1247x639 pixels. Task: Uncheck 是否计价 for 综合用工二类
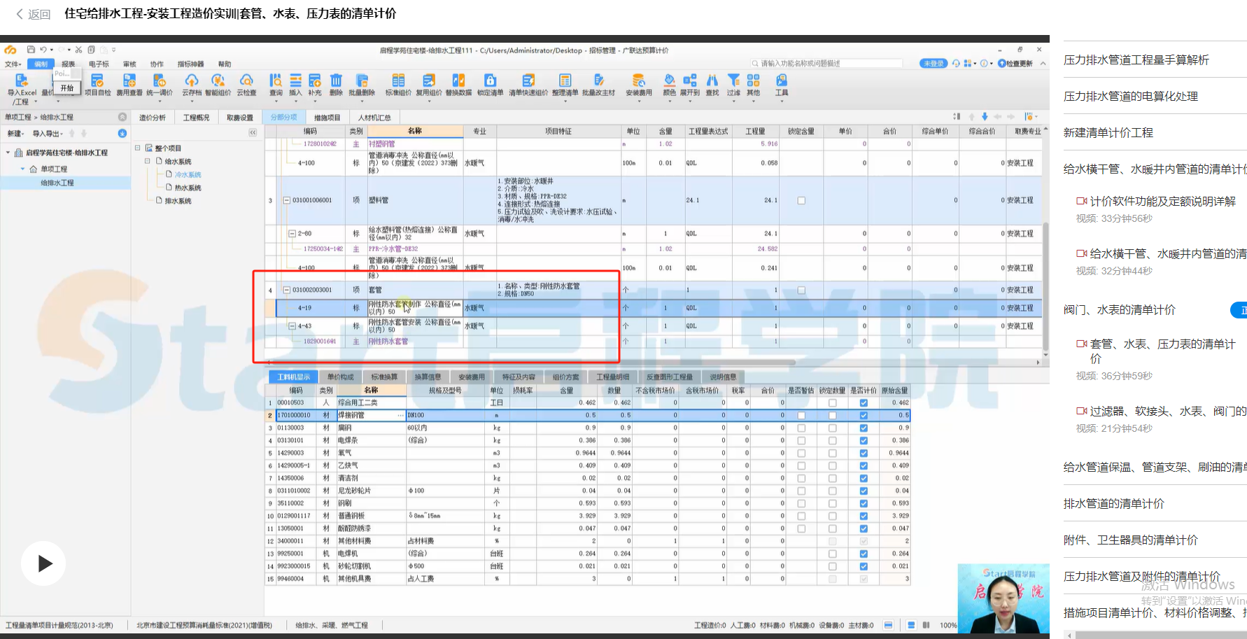click(x=864, y=402)
